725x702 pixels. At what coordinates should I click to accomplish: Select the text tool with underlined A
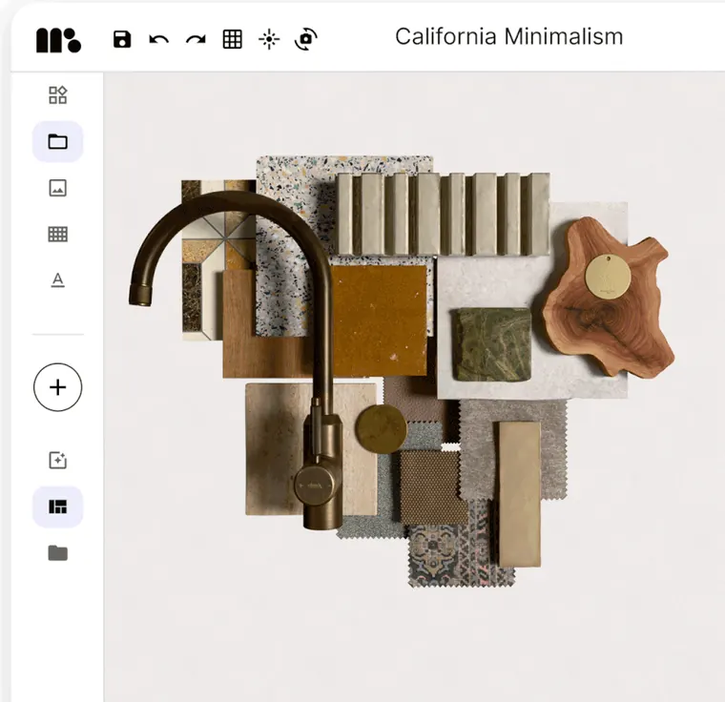[58, 280]
